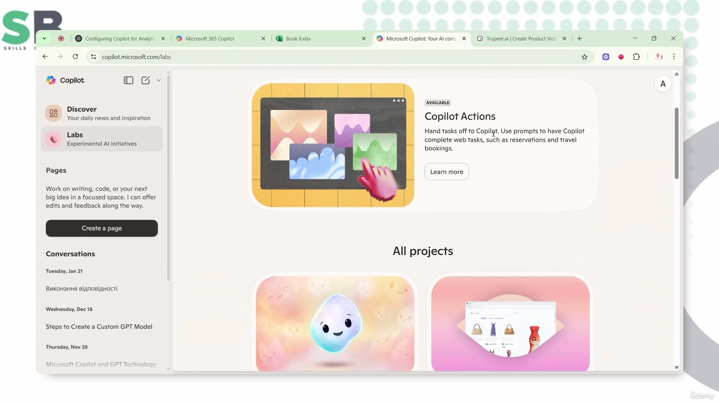
Task: Go back to previous page
Action: point(45,57)
